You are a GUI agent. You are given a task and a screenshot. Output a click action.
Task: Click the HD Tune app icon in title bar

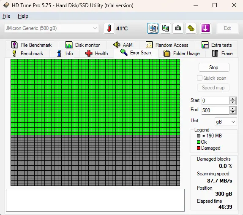[x=6, y=5]
